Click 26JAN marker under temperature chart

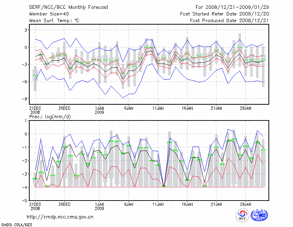(246, 108)
